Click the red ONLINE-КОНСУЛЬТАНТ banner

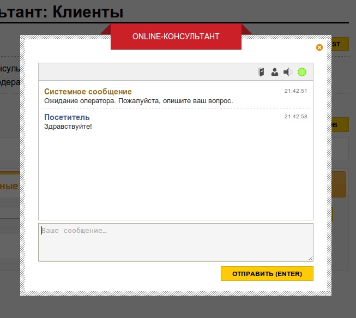(176, 37)
